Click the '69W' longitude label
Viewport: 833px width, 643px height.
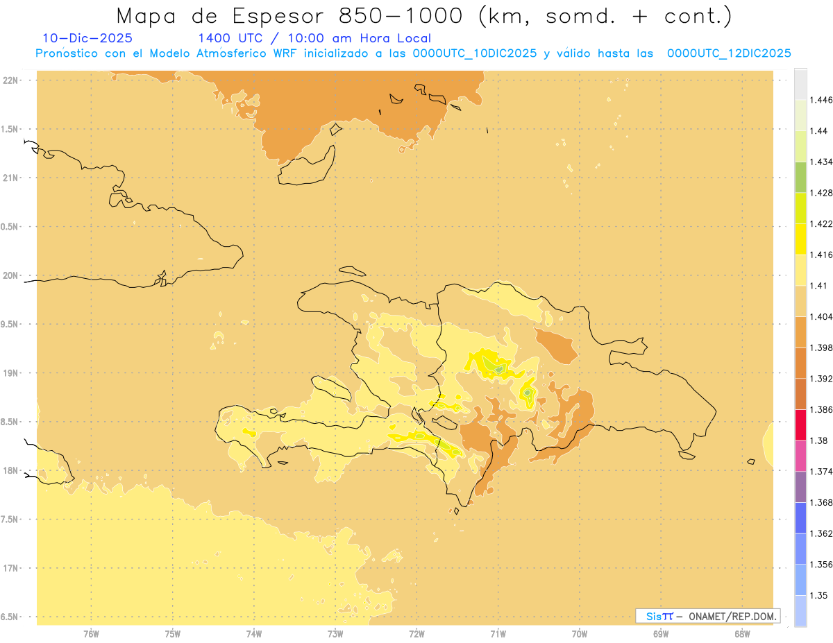point(661,635)
